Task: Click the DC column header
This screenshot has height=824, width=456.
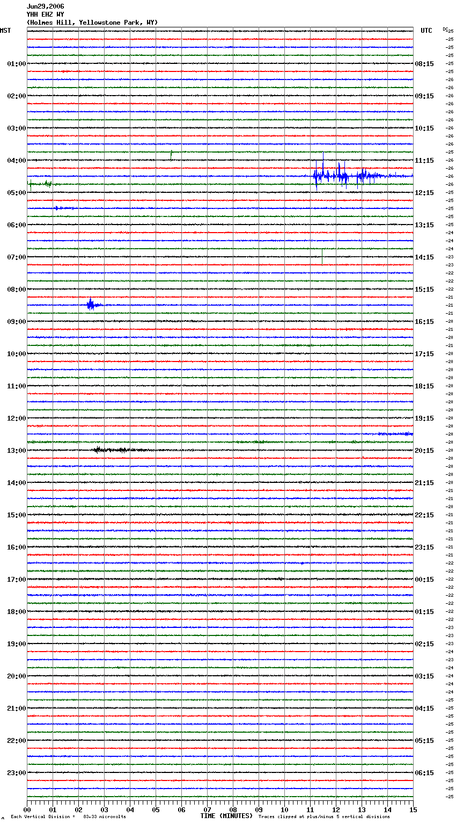Action: [x=445, y=29]
